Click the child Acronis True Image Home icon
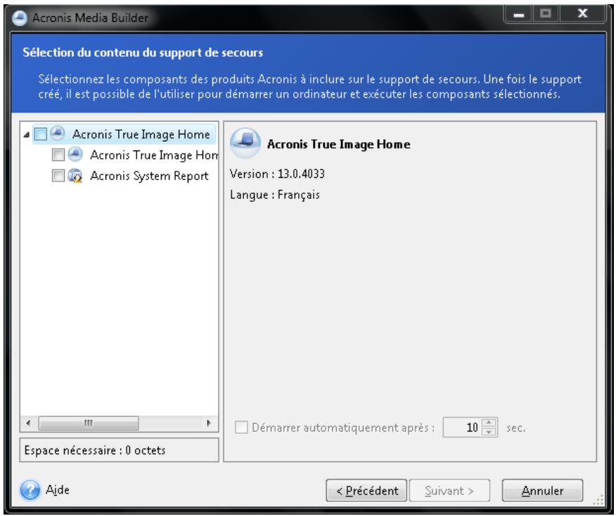The height and width of the screenshot is (516, 616). (x=75, y=155)
